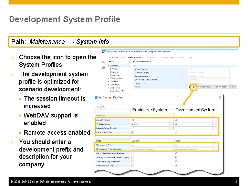Screen dimensions: 248x186
Task: Open WebDAV Support ellipsis in Productive column
Action: point(171,124)
